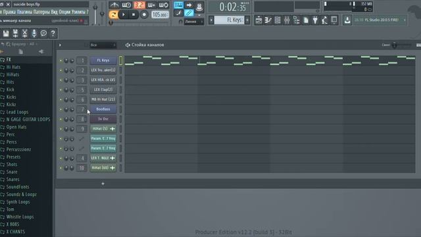Click the one-click audio recording microphone icon
Image resolution: width=421 pixels, height=237 pixels.
(34, 34)
